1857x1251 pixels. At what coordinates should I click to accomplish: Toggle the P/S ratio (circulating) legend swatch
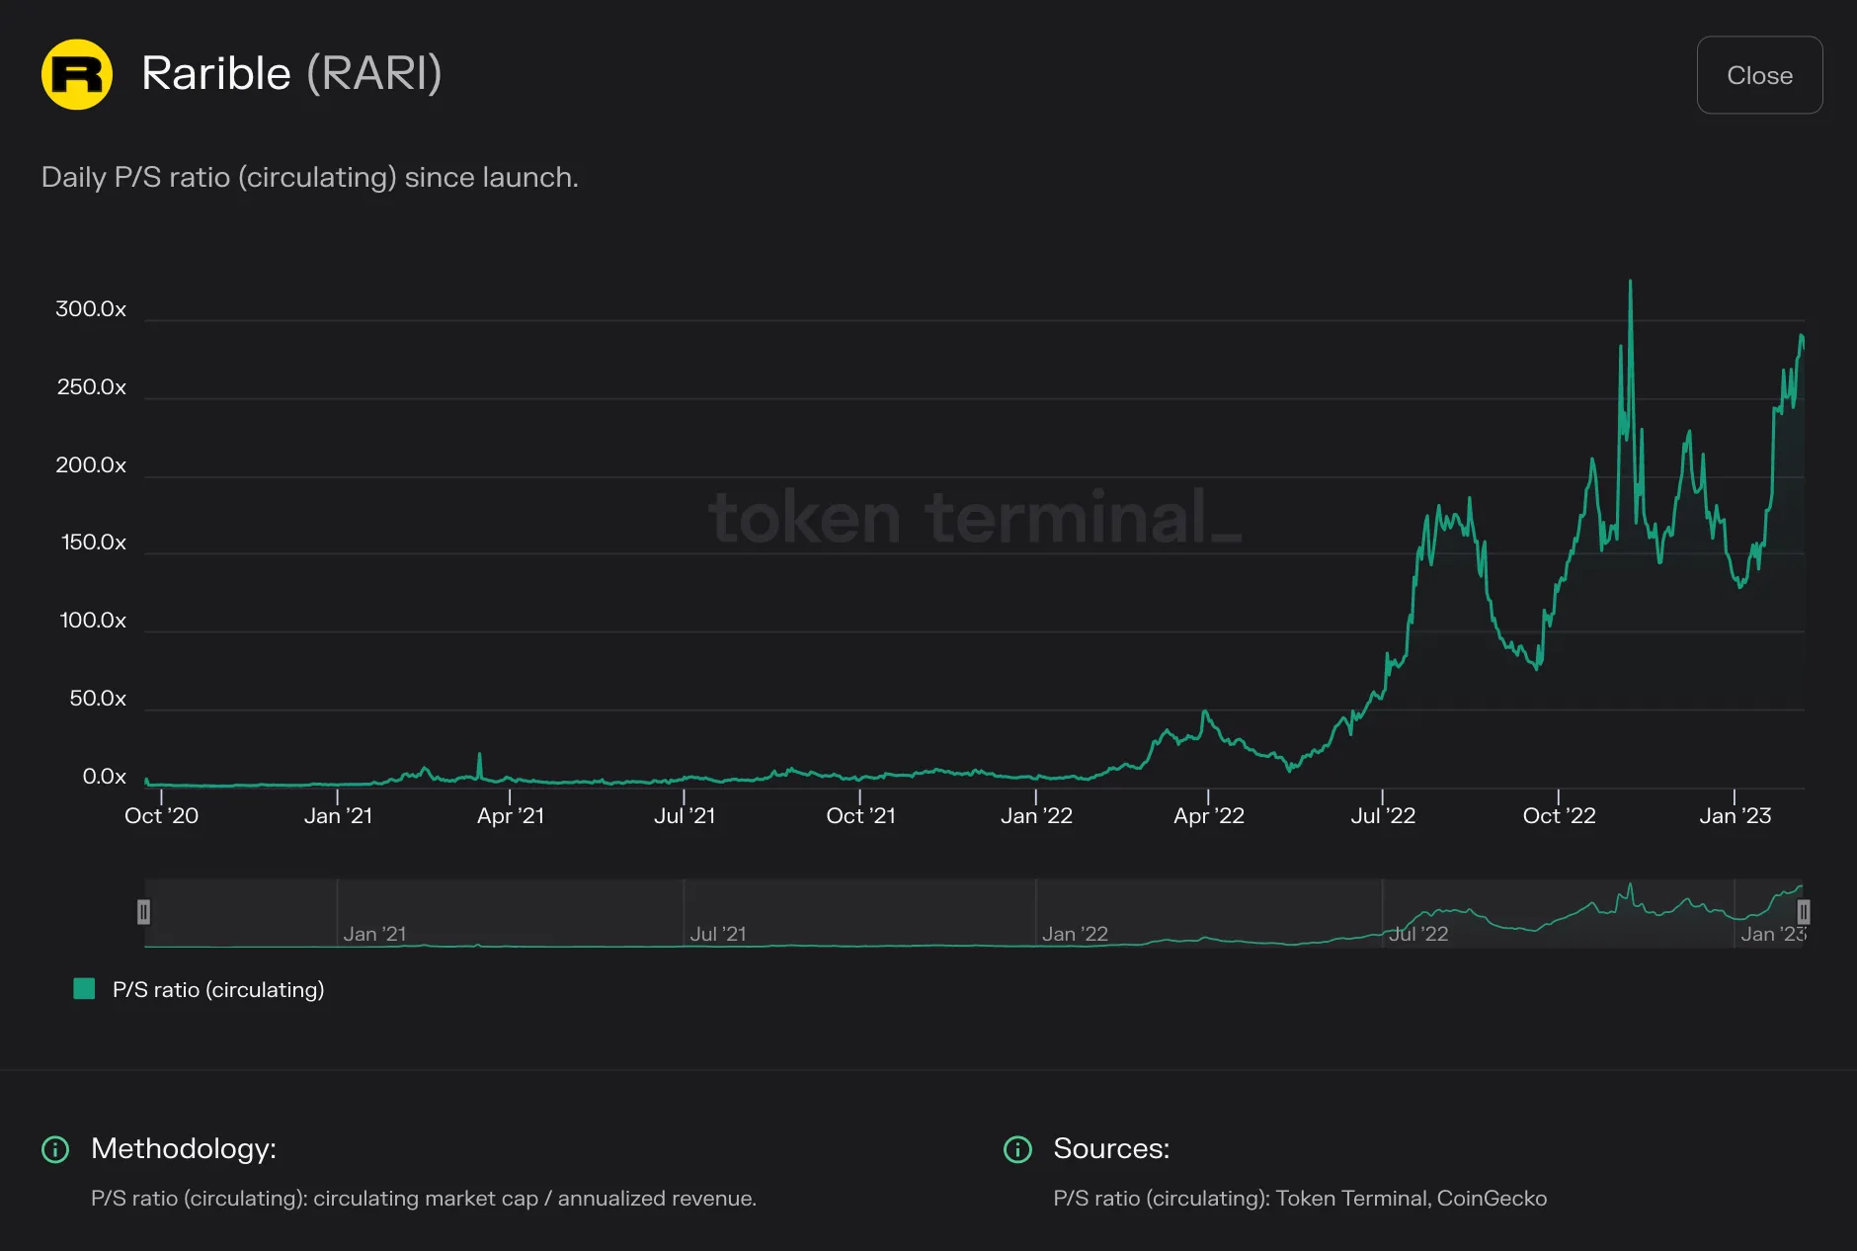tap(84, 989)
